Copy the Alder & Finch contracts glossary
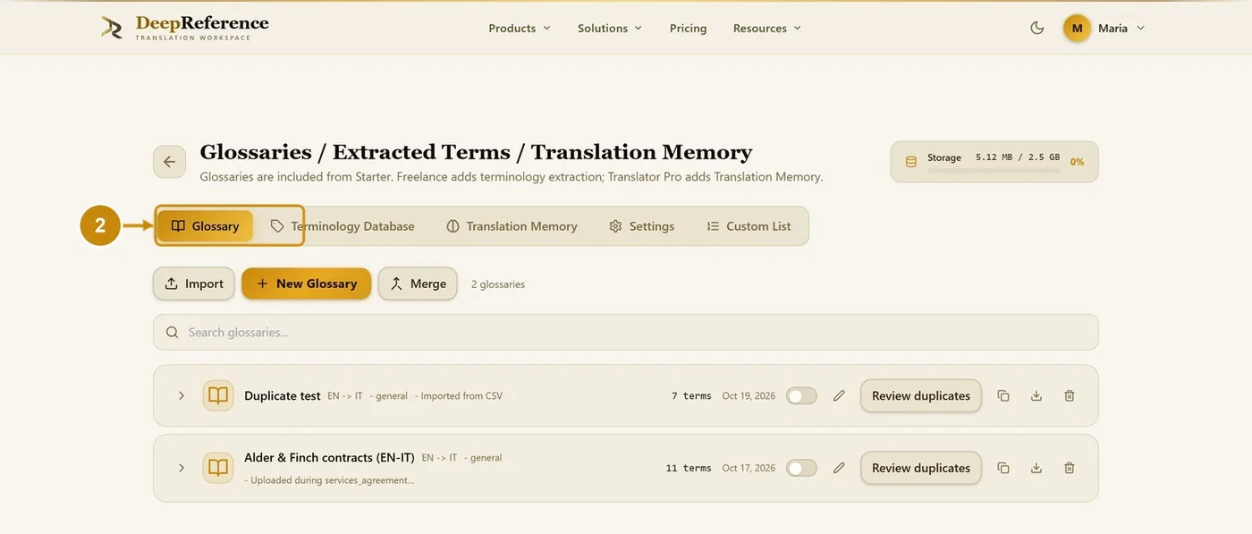Screen dimensions: 1252x534 coord(1003,468)
